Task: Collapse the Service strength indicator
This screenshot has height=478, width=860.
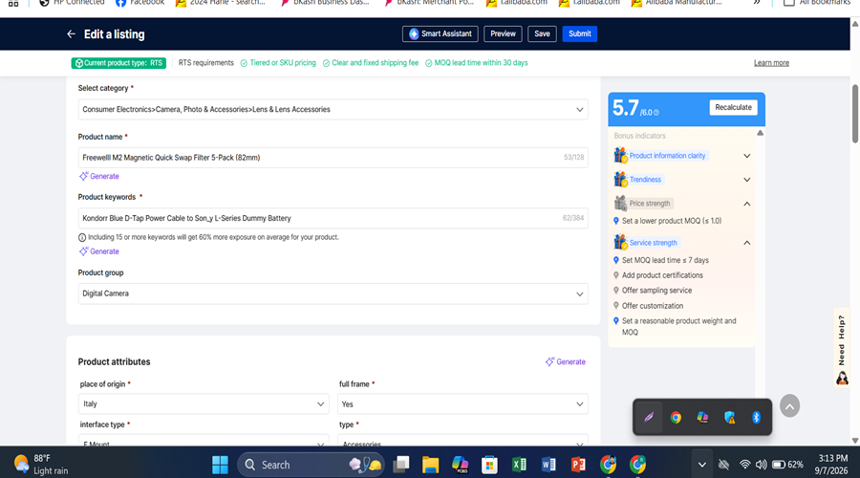Action: point(746,243)
